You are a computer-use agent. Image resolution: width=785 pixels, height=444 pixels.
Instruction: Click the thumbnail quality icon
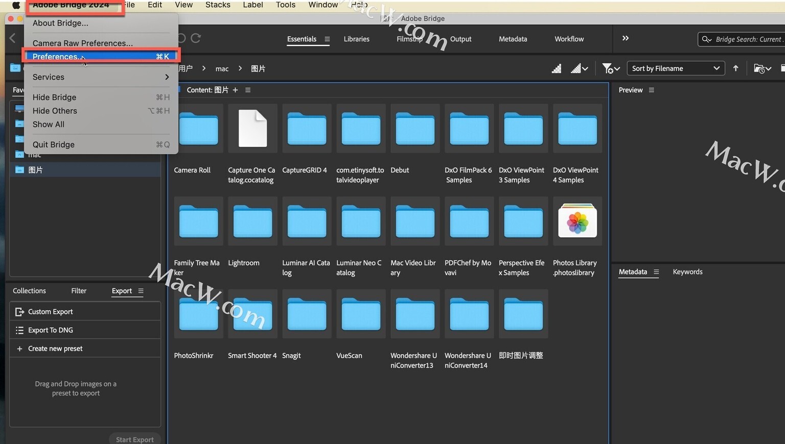click(x=557, y=68)
